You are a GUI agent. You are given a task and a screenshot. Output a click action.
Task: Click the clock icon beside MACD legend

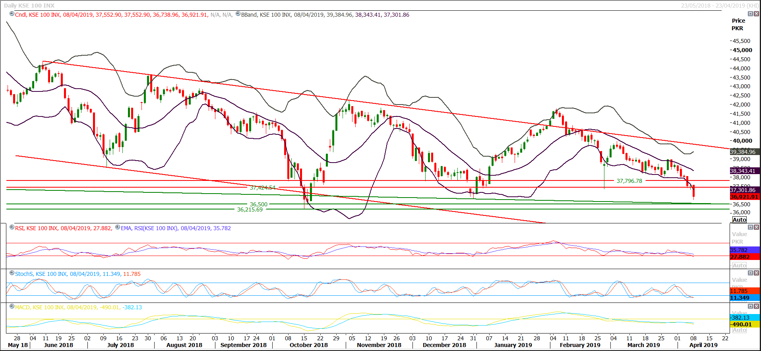point(12,306)
